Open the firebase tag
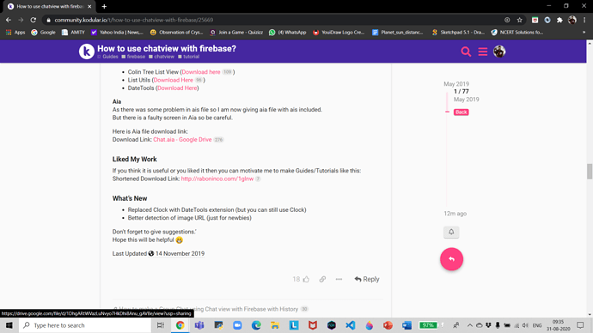The width and height of the screenshot is (593, 333). click(133, 57)
